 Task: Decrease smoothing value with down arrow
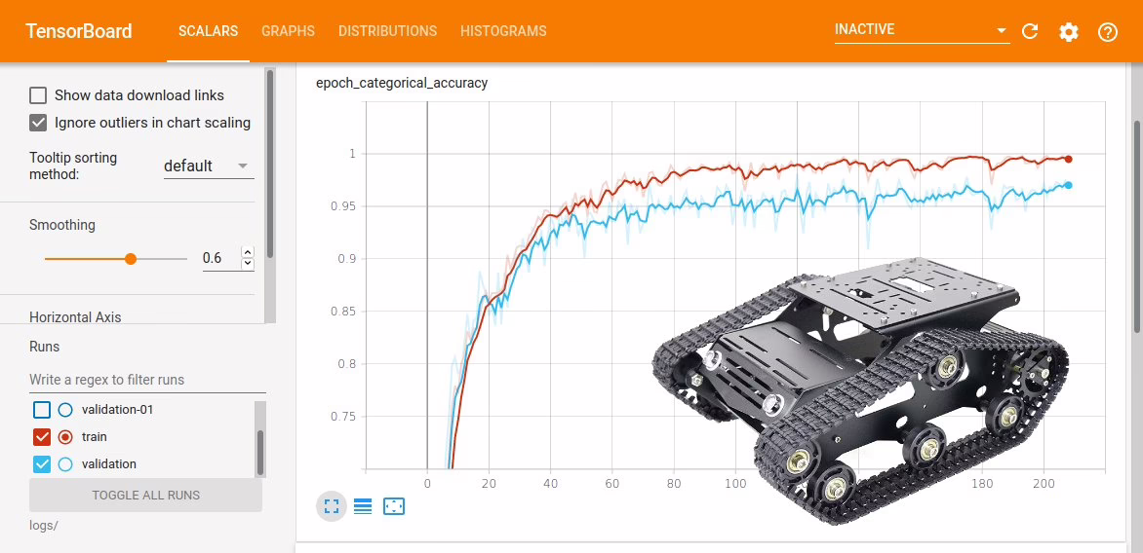(x=247, y=263)
